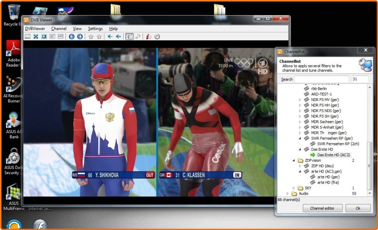Select the rbb Berlin row text
The height and width of the screenshot is (230, 378).
(x=319, y=89)
